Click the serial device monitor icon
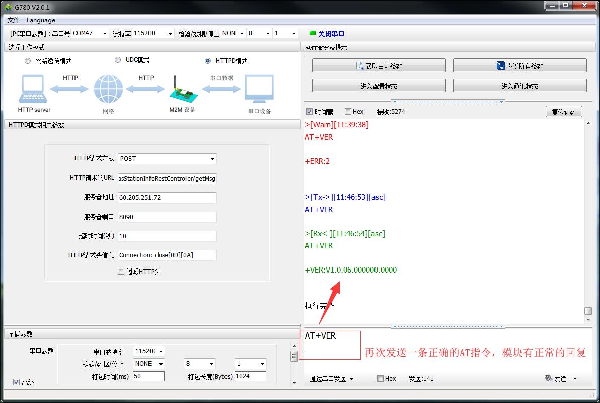Image resolution: width=600 pixels, height=403 pixels. point(259,89)
